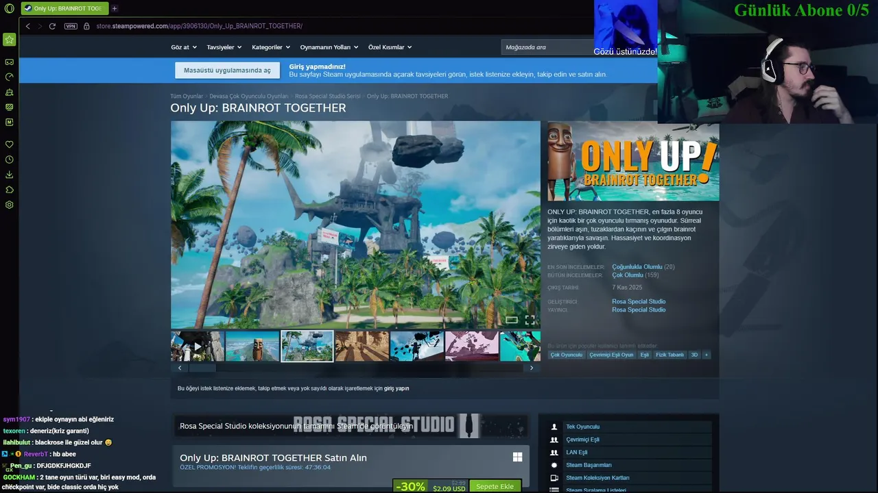Open browsing history clock sidebar icon
878x493 pixels.
pyautogui.click(x=10, y=160)
